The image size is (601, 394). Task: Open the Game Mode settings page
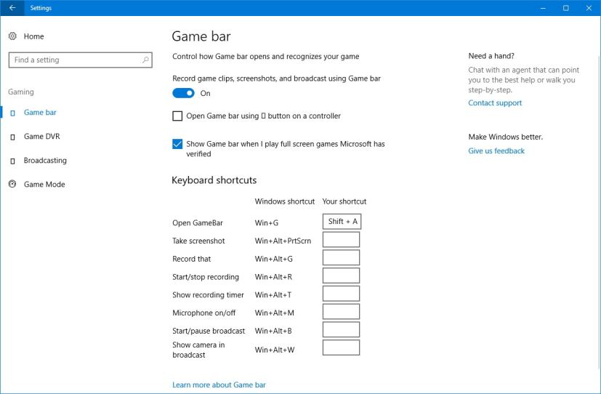[x=44, y=185]
